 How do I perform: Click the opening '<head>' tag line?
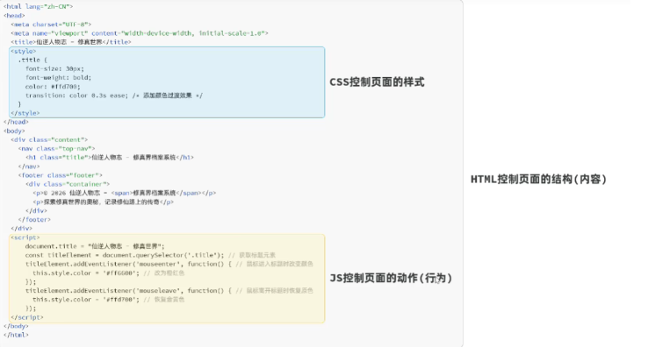14,16
